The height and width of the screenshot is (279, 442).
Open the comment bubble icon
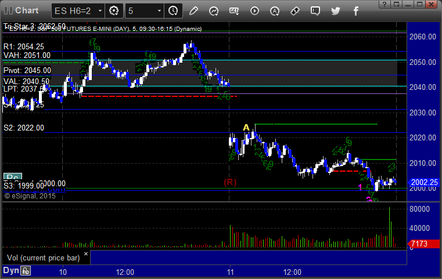point(315,11)
